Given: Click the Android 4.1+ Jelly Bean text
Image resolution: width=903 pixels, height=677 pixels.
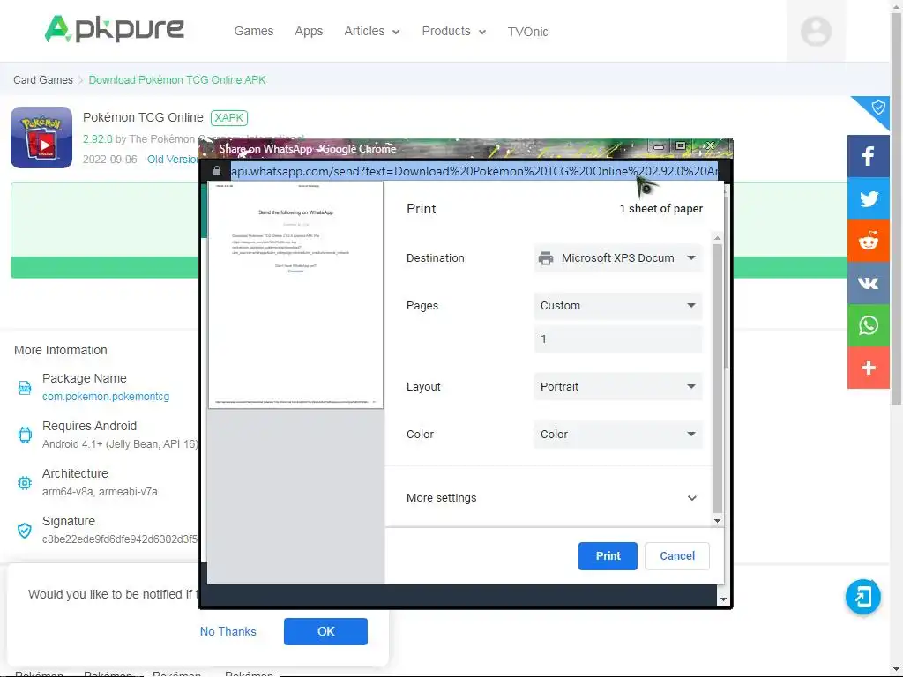Looking at the screenshot, I should tap(120, 444).
